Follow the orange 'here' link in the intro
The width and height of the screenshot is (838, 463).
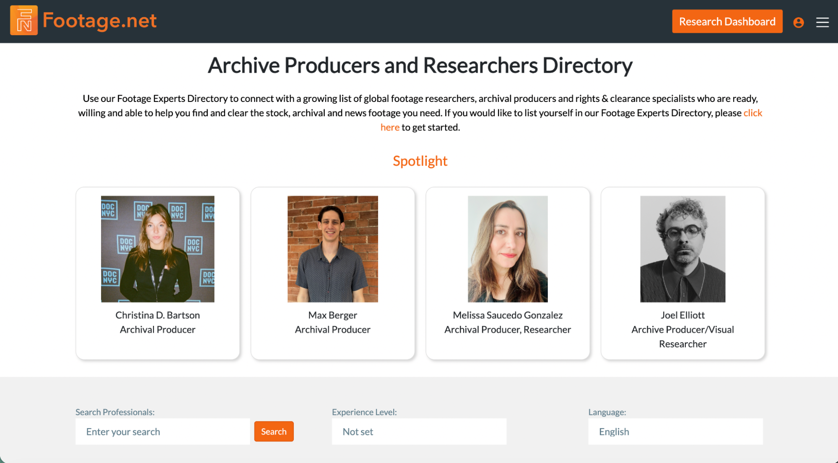click(x=390, y=127)
